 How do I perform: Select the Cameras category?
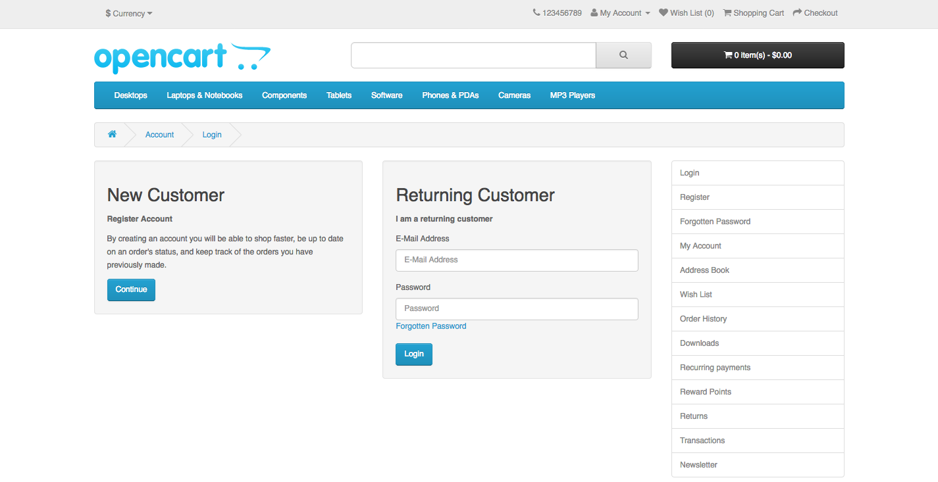(x=514, y=95)
